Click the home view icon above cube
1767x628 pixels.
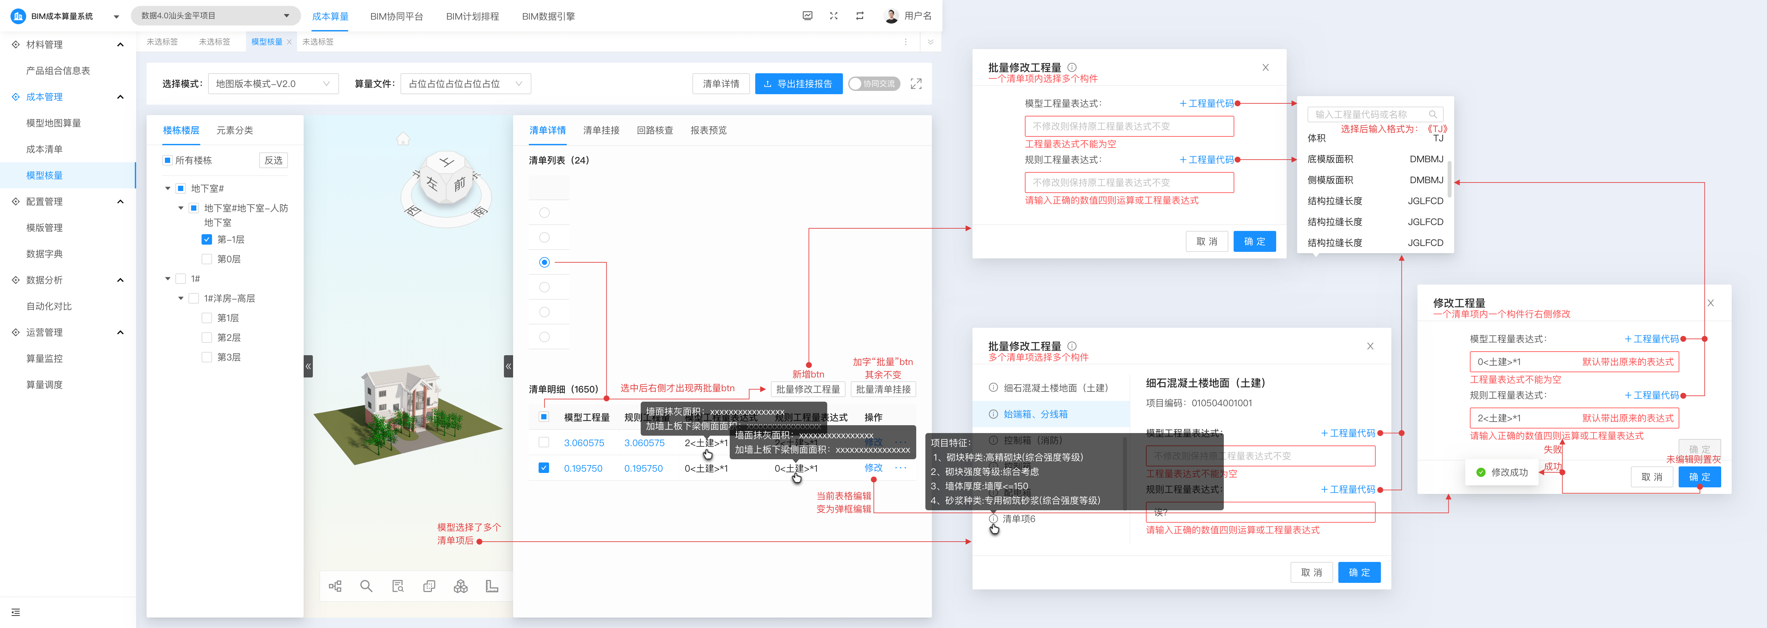(x=403, y=139)
